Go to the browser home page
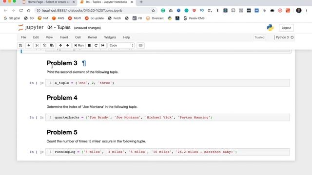This screenshot has height=175, width=312. click(29, 11)
